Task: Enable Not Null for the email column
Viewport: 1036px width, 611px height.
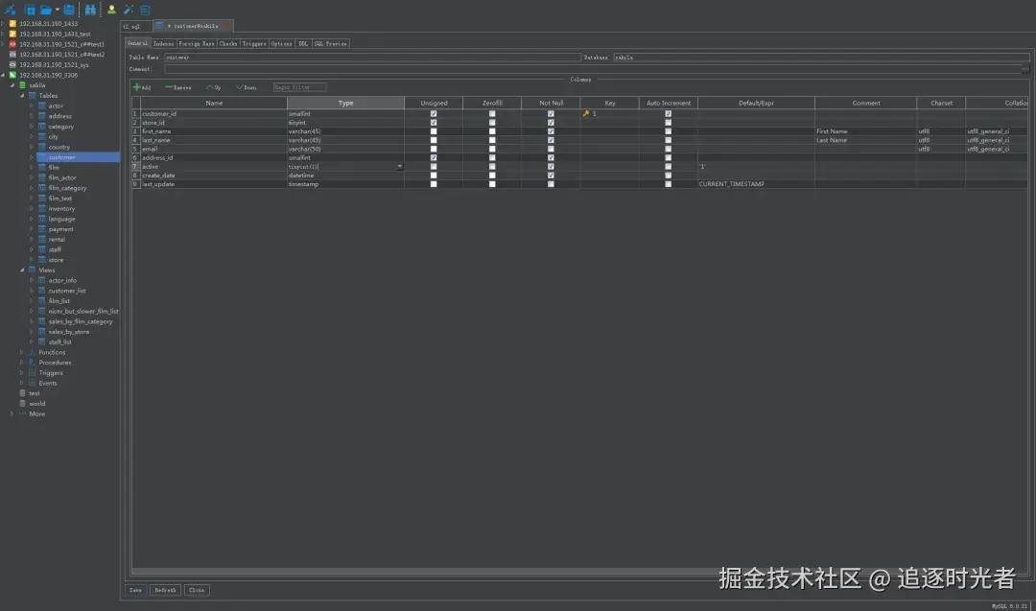Action: click(551, 149)
